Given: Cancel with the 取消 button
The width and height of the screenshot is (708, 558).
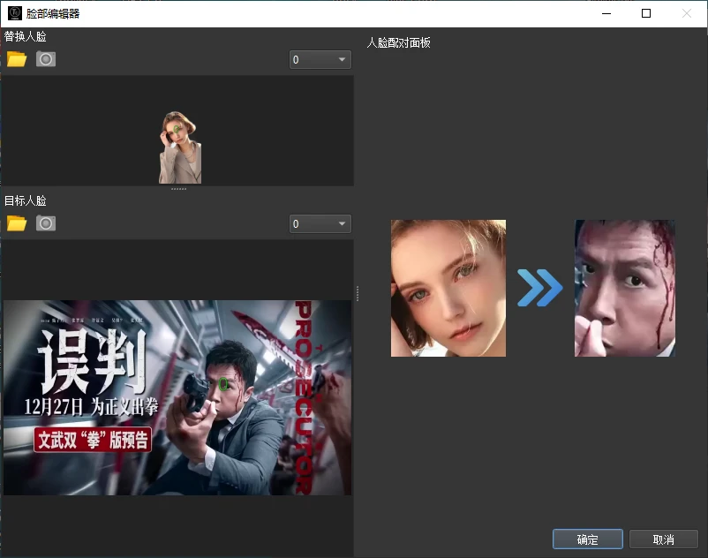Looking at the screenshot, I should click(663, 539).
